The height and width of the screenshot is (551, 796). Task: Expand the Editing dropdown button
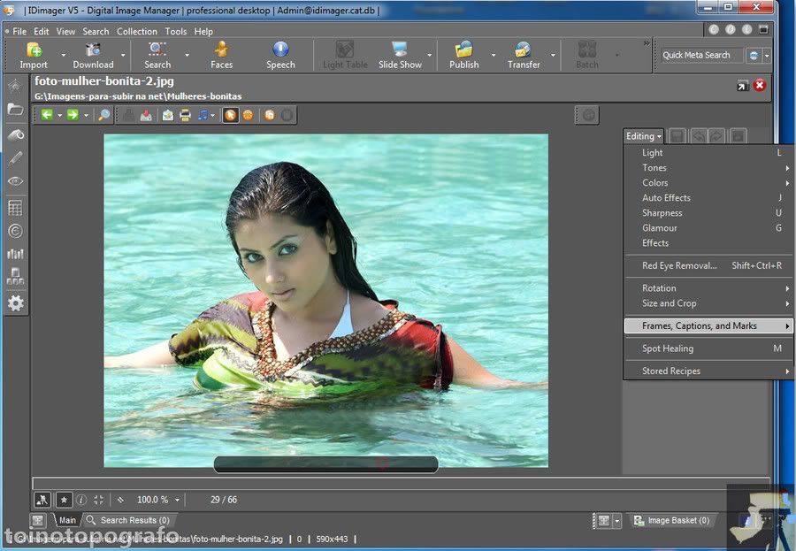tap(644, 136)
